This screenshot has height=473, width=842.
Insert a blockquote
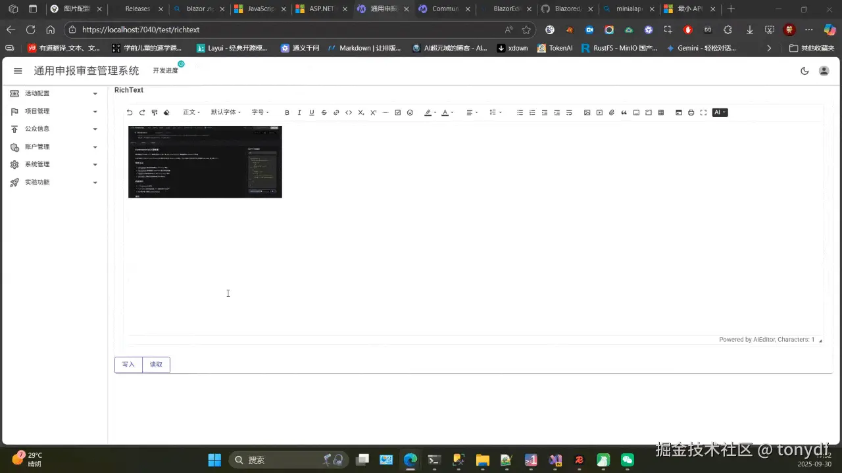624,112
